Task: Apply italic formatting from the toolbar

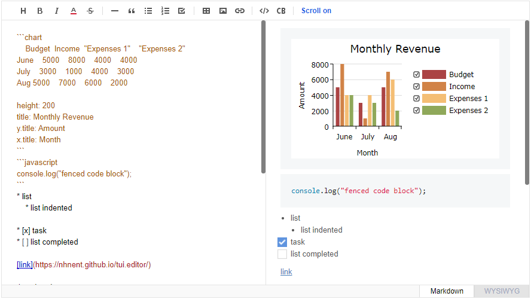Action: point(57,11)
